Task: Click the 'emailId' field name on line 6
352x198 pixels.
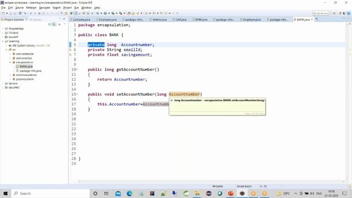Action: tap(131, 50)
